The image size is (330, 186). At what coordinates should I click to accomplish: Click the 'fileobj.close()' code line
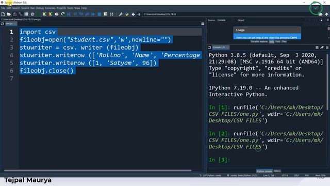click(x=46, y=71)
